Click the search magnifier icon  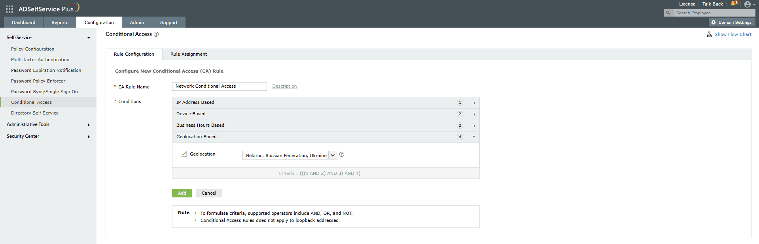[668, 13]
